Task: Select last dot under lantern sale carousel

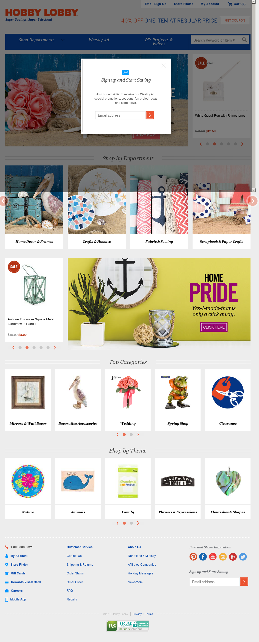Action: (x=48, y=348)
